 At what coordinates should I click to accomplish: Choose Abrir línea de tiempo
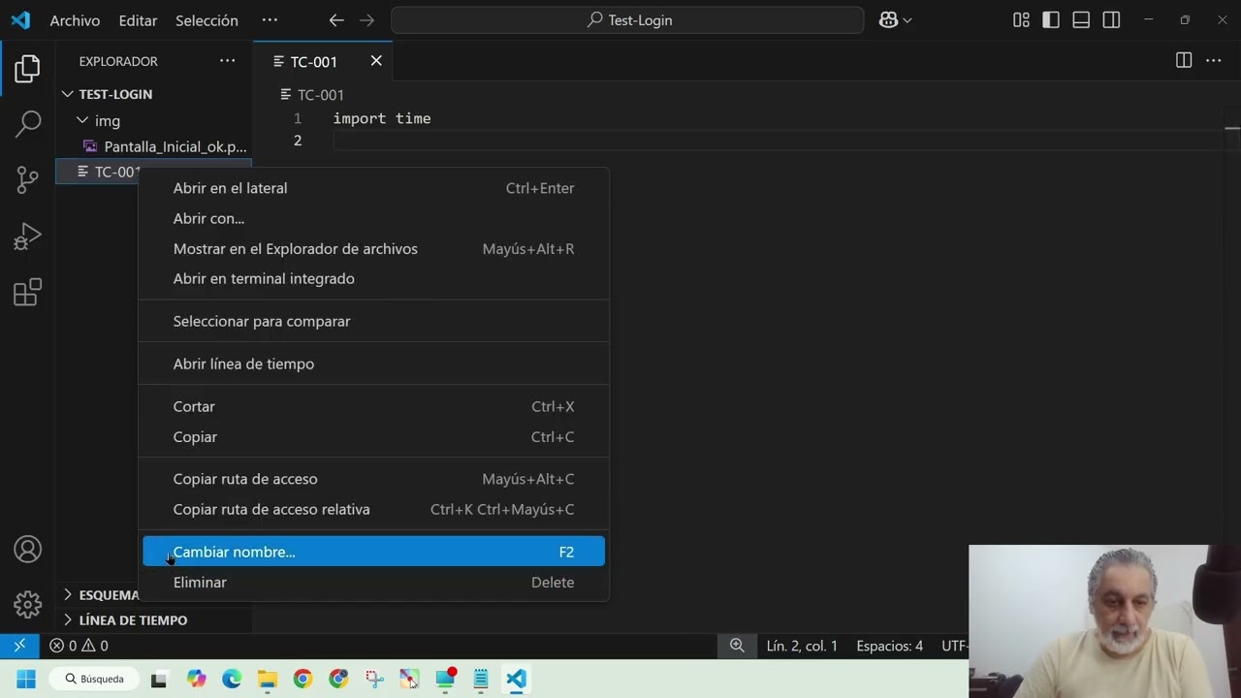(373, 364)
